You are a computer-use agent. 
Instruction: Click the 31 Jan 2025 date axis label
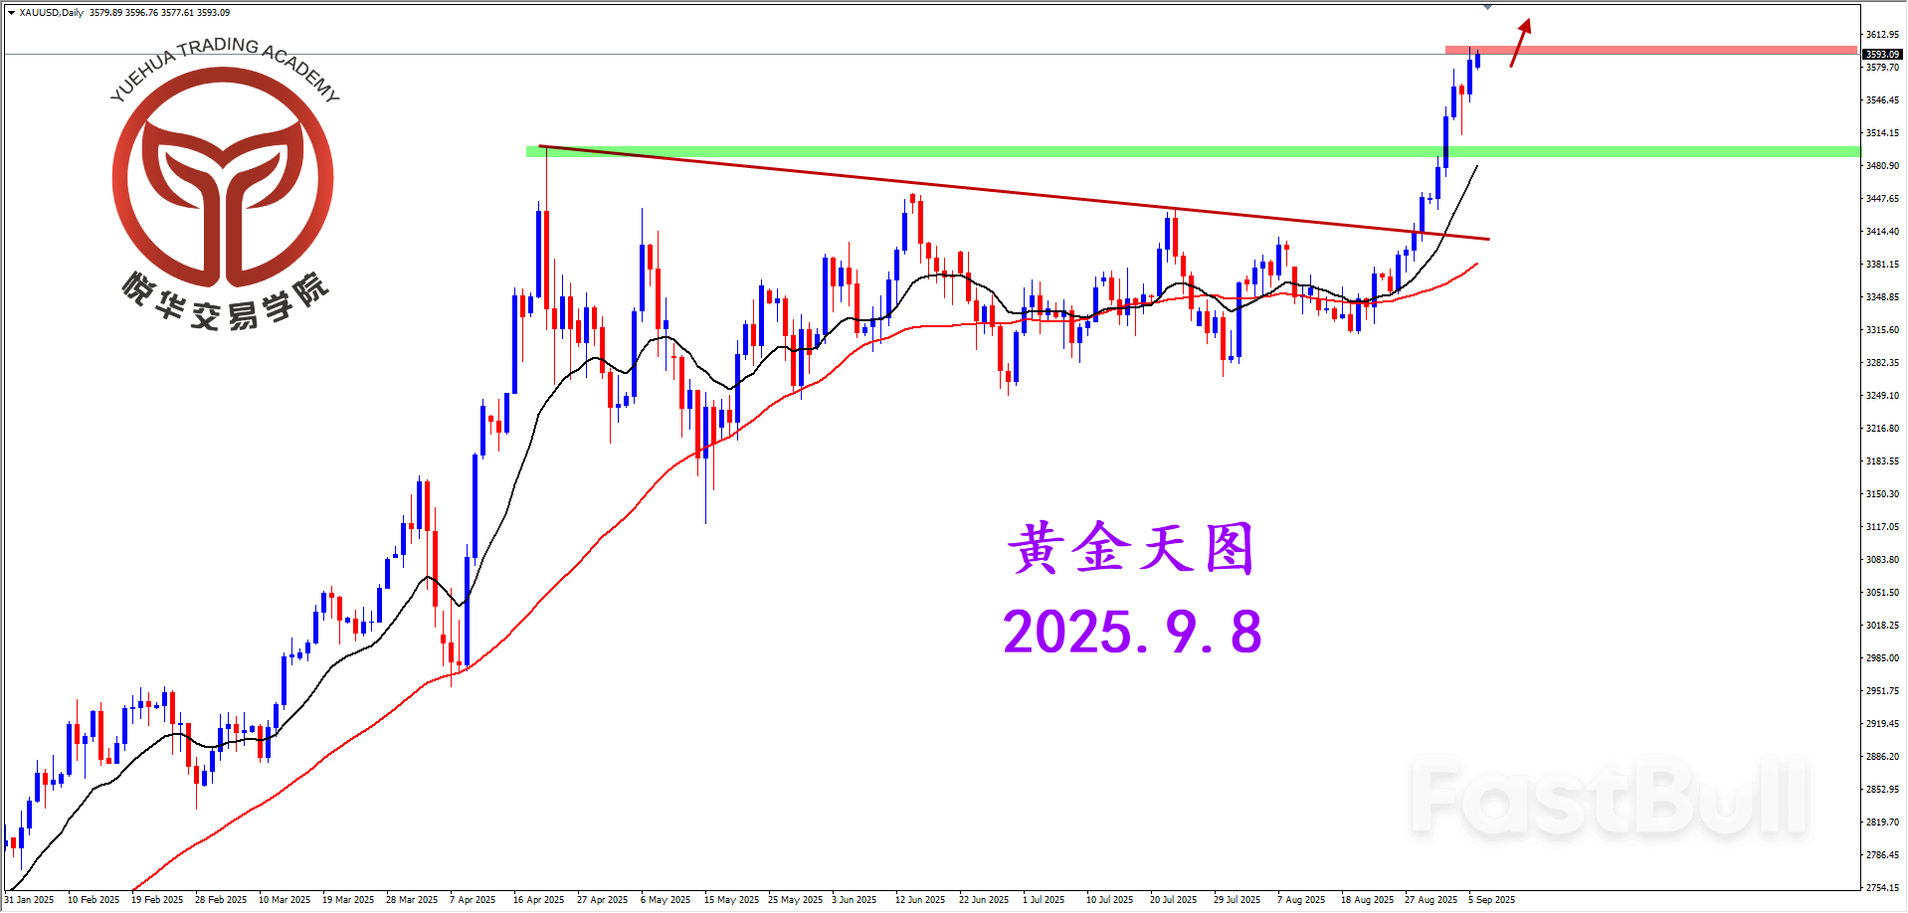pyautogui.click(x=30, y=900)
